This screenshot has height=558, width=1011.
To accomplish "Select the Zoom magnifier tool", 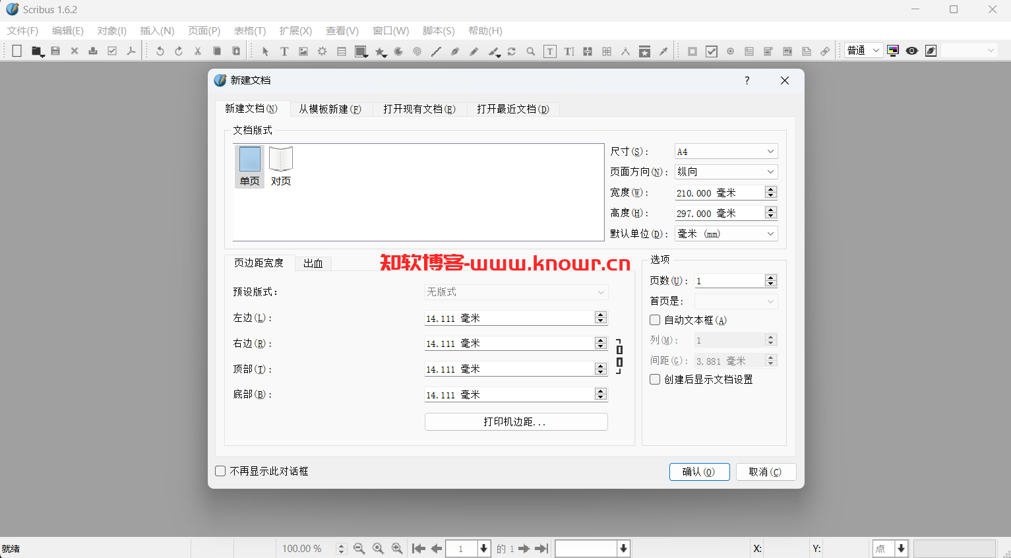I will [x=531, y=51].
